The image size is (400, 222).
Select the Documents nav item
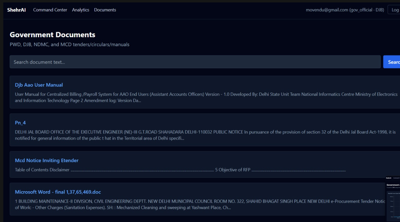[x=105, y=10]
